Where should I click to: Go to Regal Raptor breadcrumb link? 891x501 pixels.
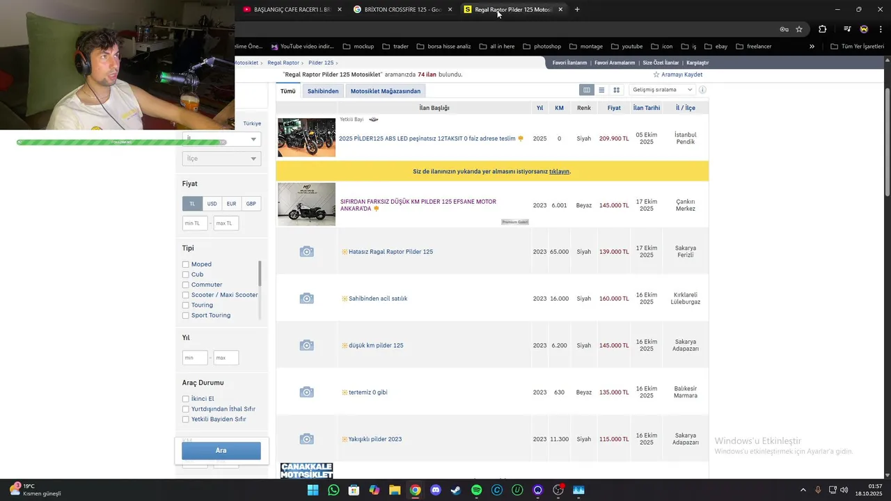[x=283, y=63]
